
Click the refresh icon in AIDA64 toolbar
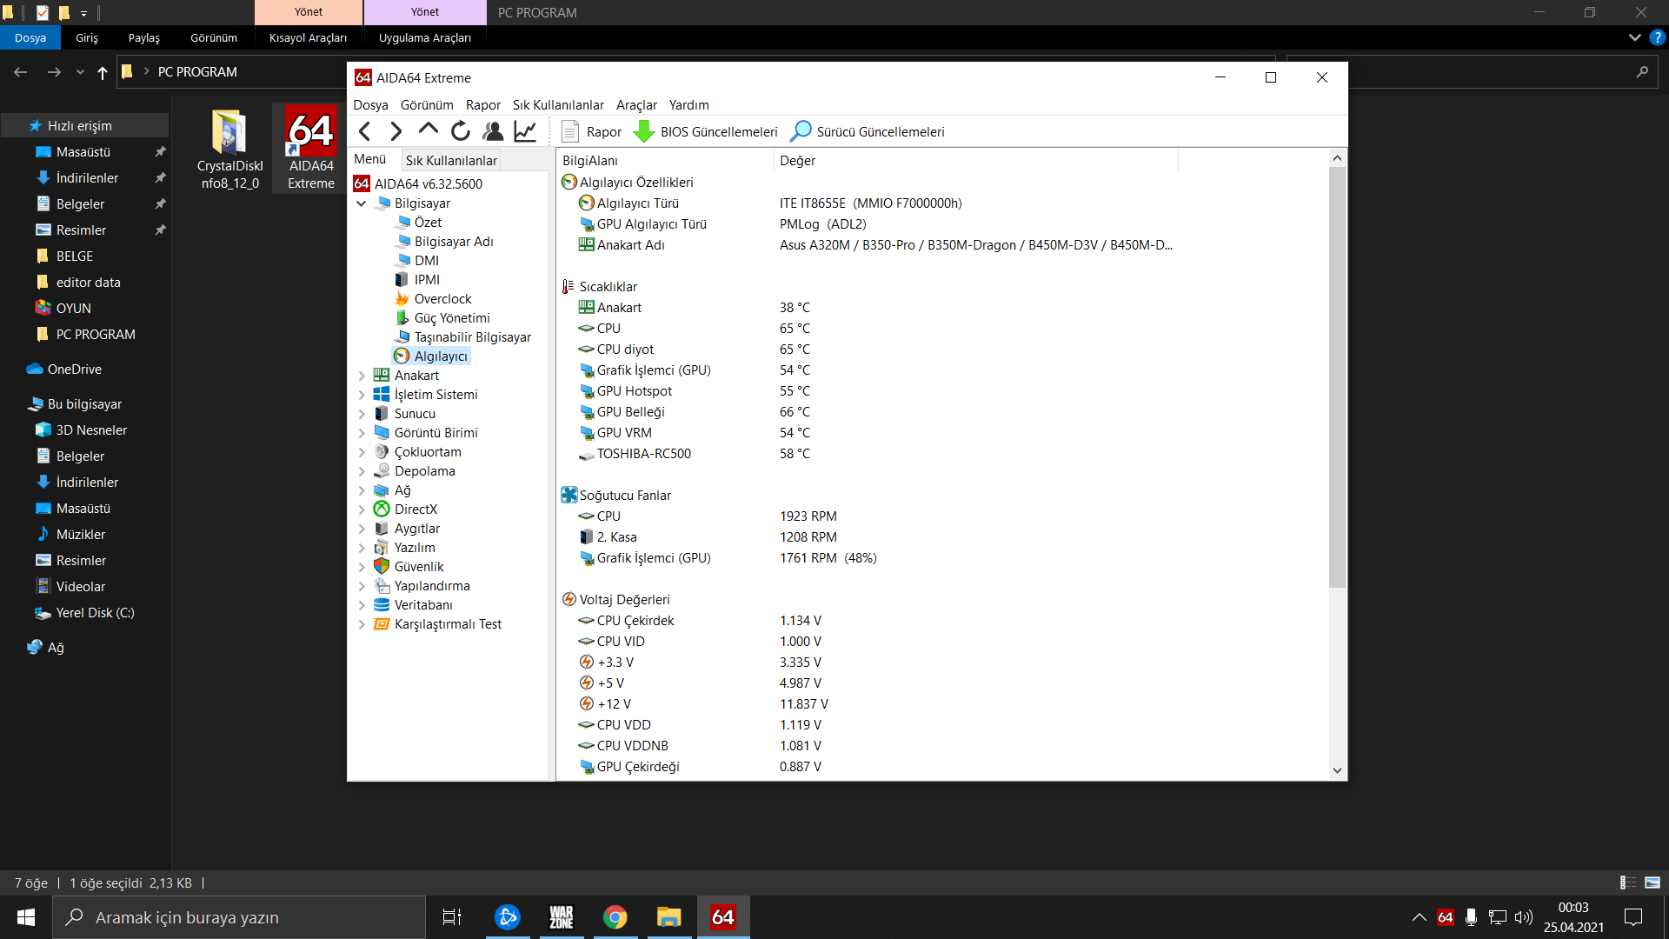(x=461, y=131)
